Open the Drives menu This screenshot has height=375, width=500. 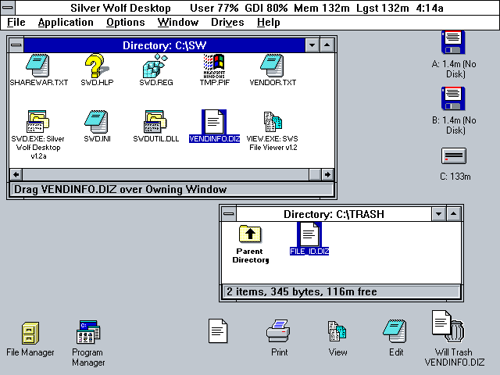point(227,23)
